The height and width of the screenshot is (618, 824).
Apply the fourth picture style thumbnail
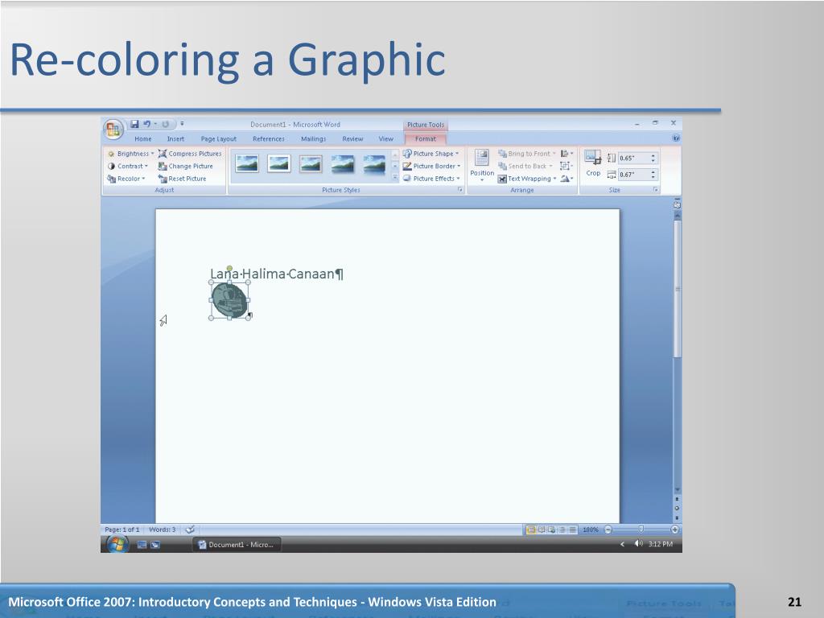point(343,163)
